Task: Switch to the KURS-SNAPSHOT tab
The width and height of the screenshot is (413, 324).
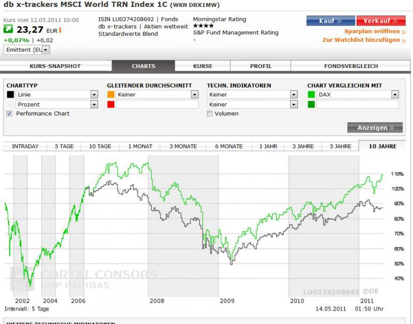Action: point(55,66)
